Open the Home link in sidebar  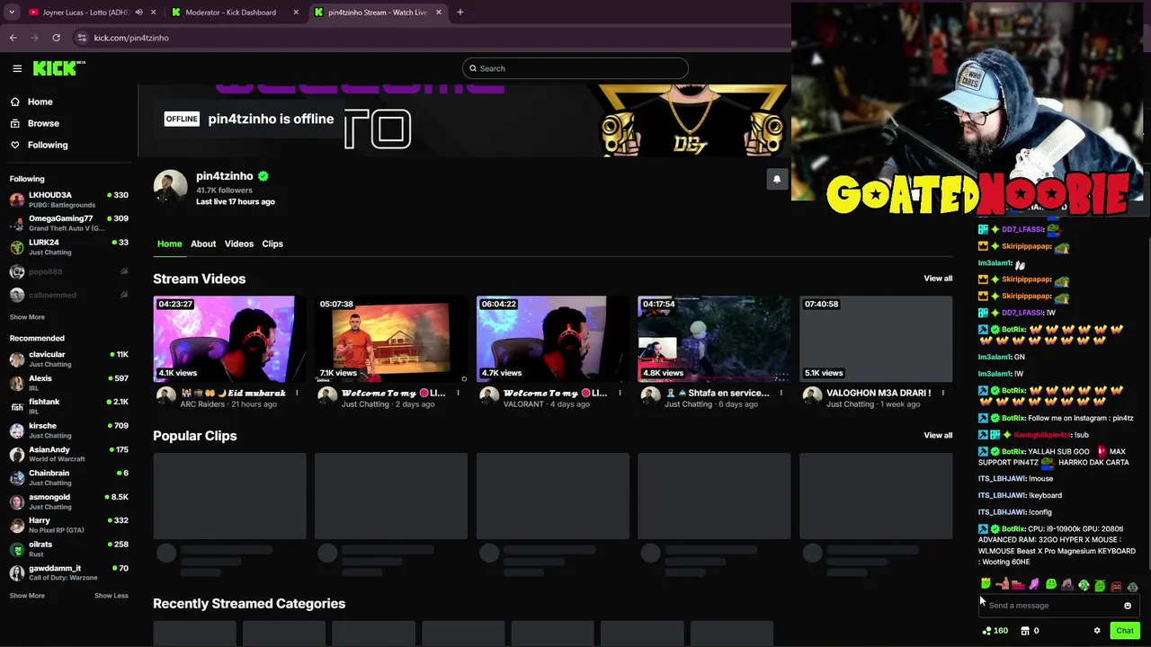40,102
